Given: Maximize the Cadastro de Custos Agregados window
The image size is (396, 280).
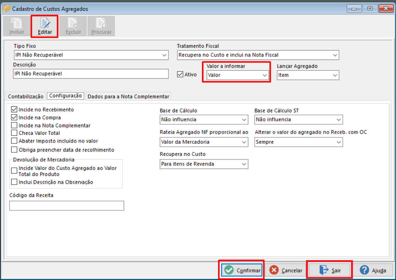Looking at the screenshot, I should point(370,9).
